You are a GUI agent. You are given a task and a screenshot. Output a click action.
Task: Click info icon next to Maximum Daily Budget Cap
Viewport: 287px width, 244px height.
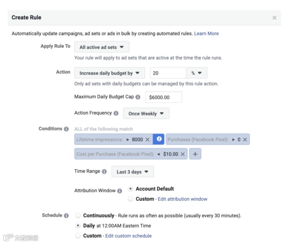pyautogui.click(x=138, y=97)
